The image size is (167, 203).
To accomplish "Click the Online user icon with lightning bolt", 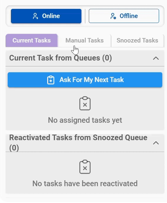I will pyautogui.click(x=35, y=16).
